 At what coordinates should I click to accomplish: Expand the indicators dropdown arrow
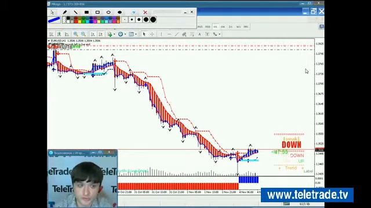click(x=114, y=35)
